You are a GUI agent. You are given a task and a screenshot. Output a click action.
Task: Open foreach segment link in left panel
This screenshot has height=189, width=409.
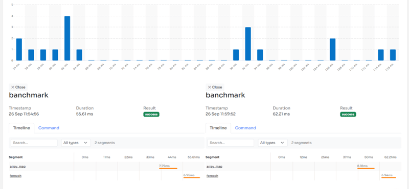(16, 176)
